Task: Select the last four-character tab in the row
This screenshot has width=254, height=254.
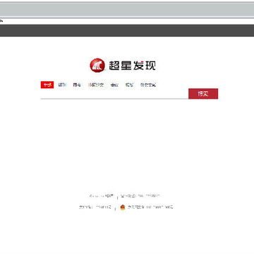Action: pos(148,85)
